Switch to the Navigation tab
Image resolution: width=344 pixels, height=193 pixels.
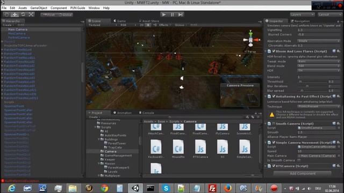[300, 21]
